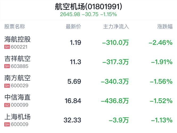The width and height of the screenshot is (177, 133).
Task: Click 吉祥航空 latest price 11.3
Action: coord(75,62)
